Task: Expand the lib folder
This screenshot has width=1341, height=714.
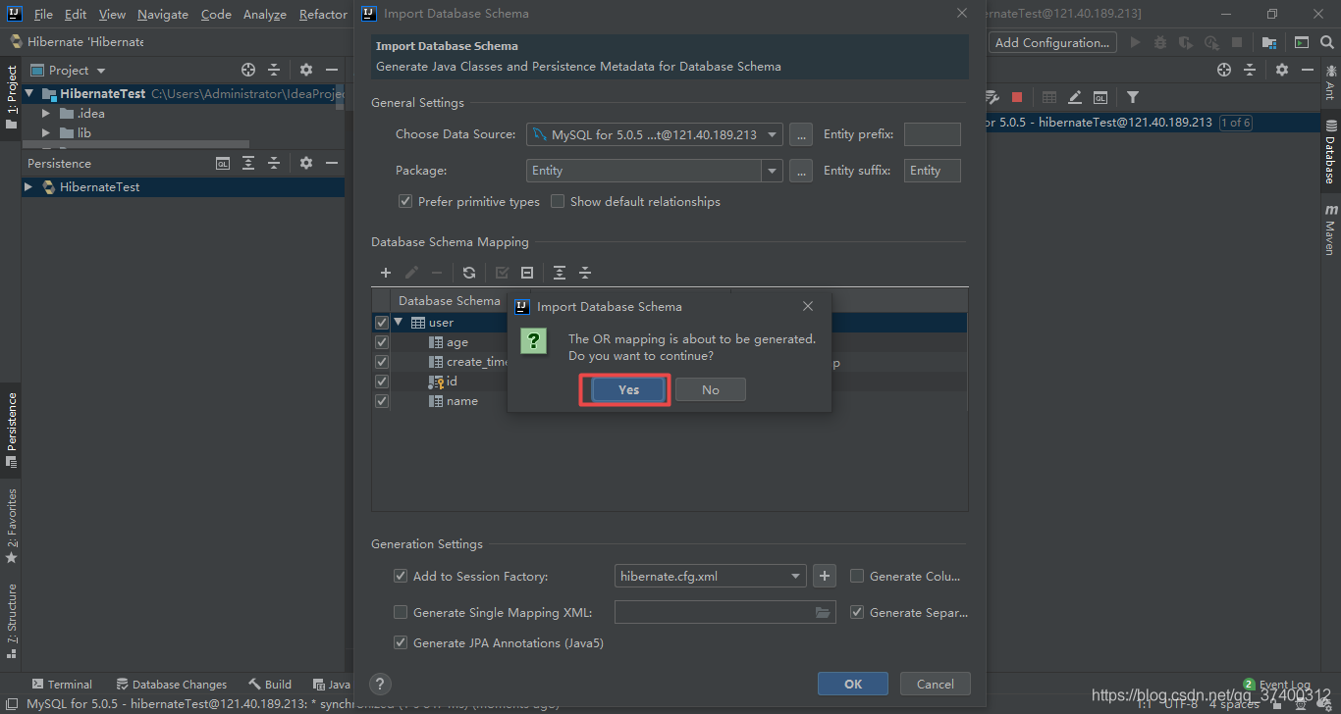Action: tap(45, 132)
